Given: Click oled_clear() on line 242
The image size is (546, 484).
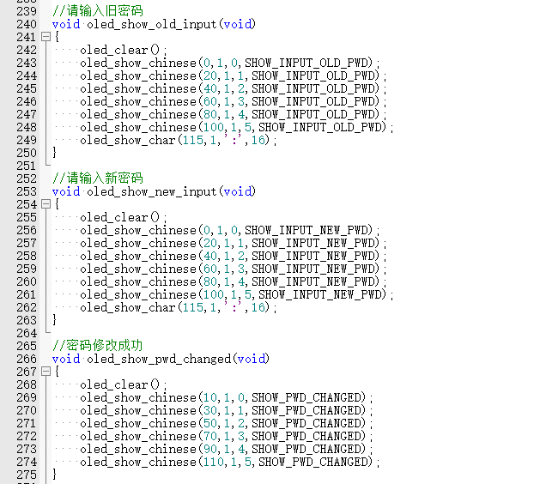Looking at the screenshot, I should click(x=120, y=50).
